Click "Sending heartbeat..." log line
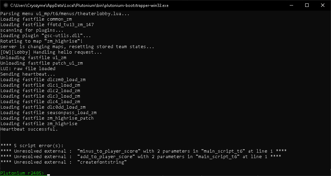 pos(28,74)
